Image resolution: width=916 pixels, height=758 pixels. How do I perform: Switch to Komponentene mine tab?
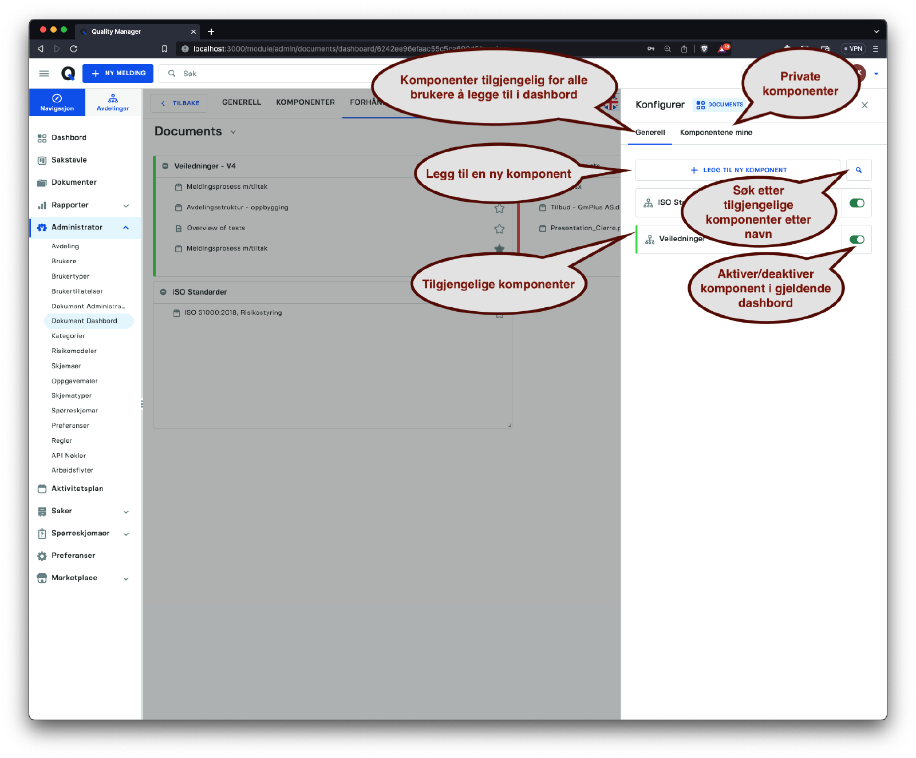coord(716,133)
